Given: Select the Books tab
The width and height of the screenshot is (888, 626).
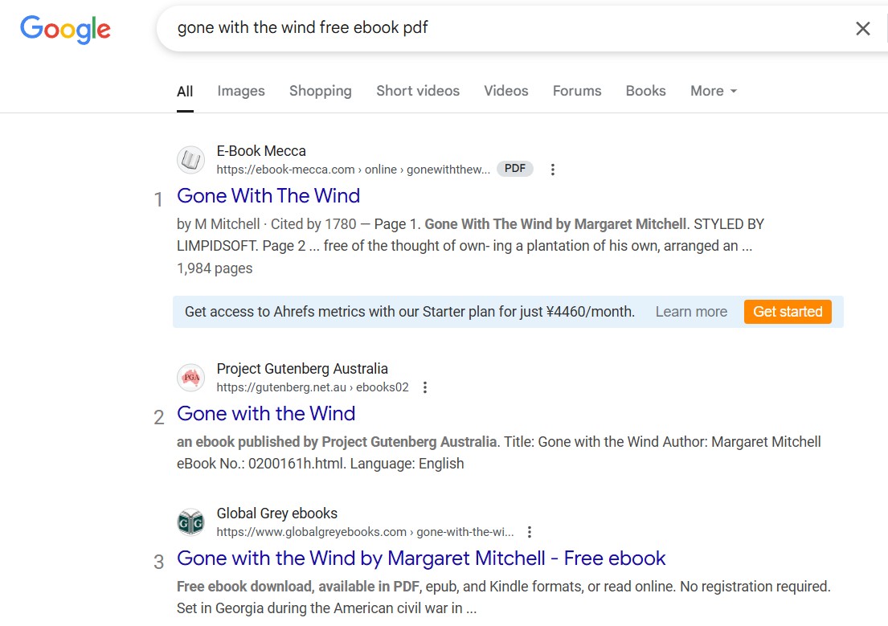Looking at the screenshot, I should tap(645, 92).
